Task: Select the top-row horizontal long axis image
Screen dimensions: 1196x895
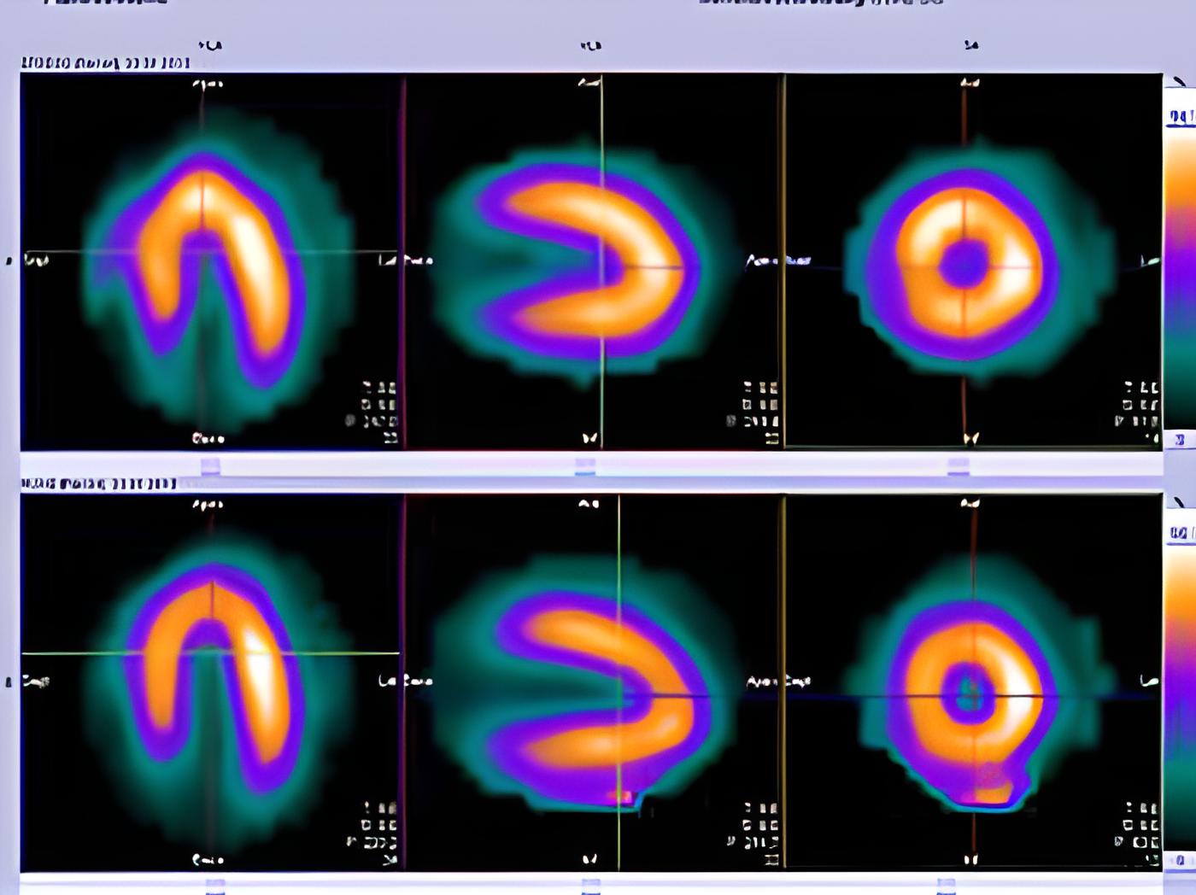Action: point(210,260)
